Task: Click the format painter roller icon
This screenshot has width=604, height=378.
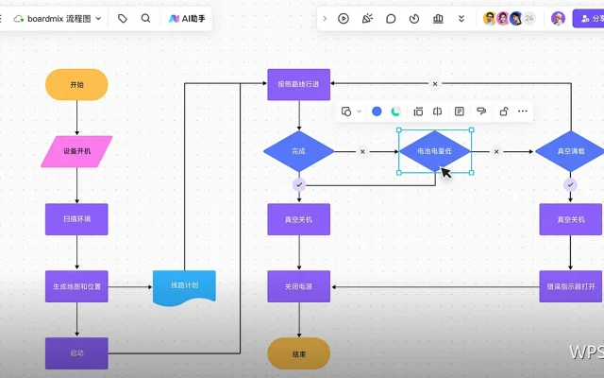Action: pos(481,112)
